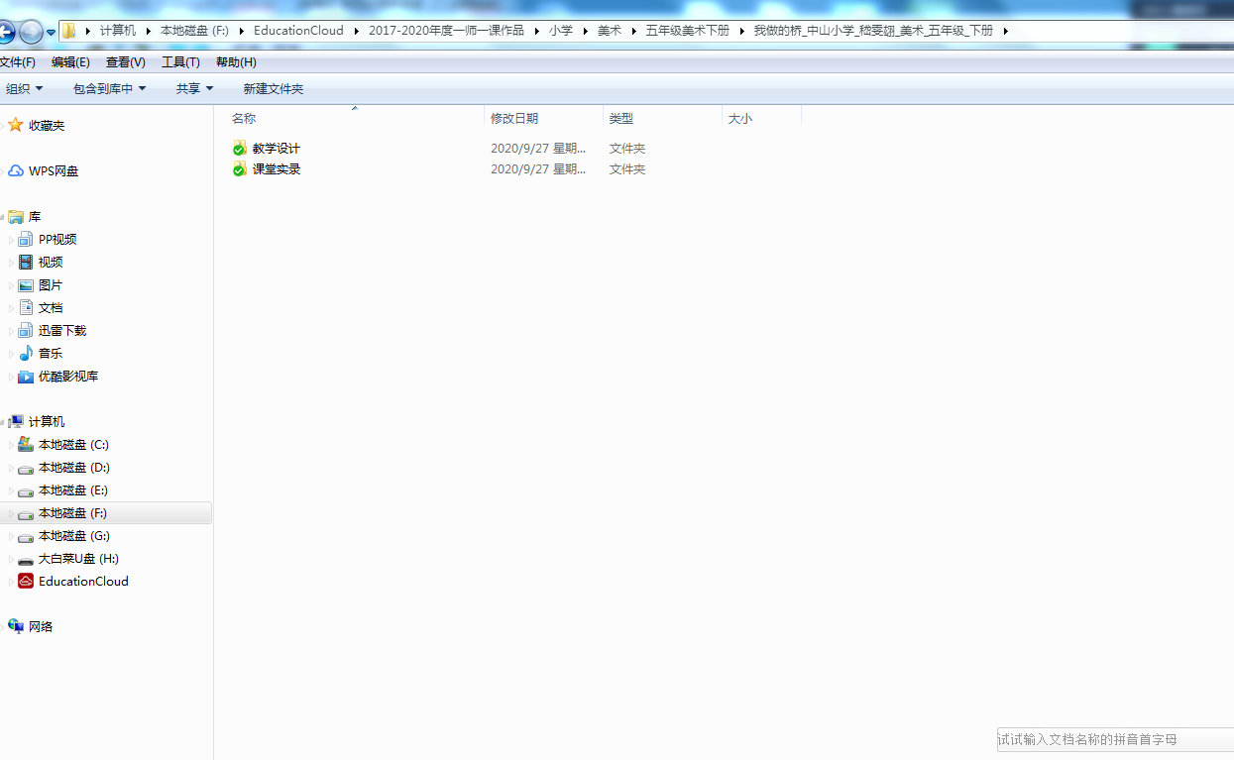
Task: Click the 大白菜U盘 (H:) drive icon
Action: [x=26, y=559]
